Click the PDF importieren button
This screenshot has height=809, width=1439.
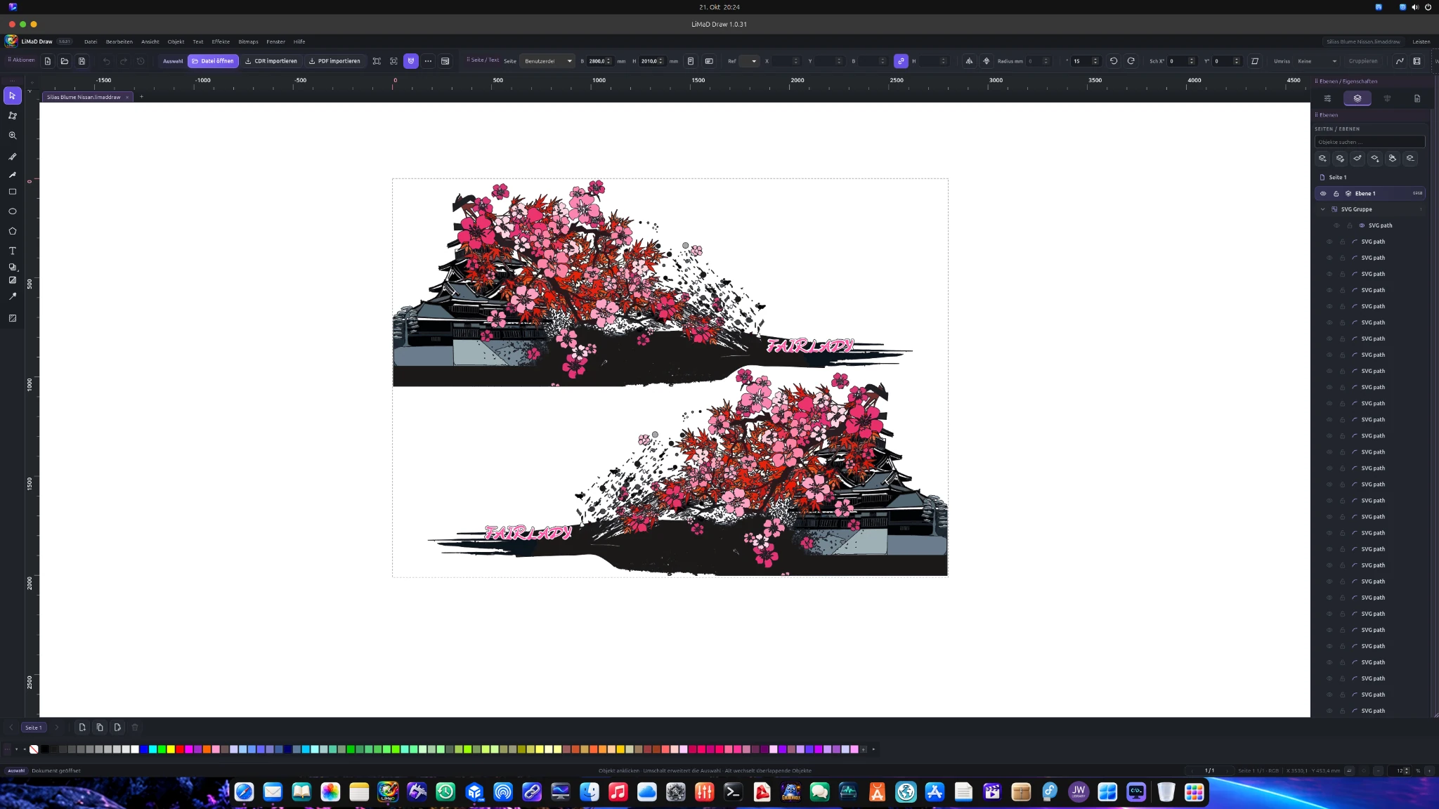coord(334,61)
